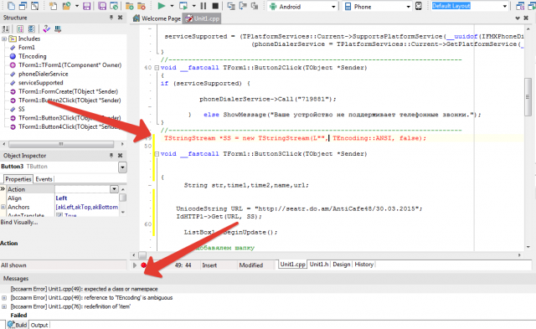Open the Run Without Debugging dropdown arrow
The image size is (536, 329).
(193, 6)
